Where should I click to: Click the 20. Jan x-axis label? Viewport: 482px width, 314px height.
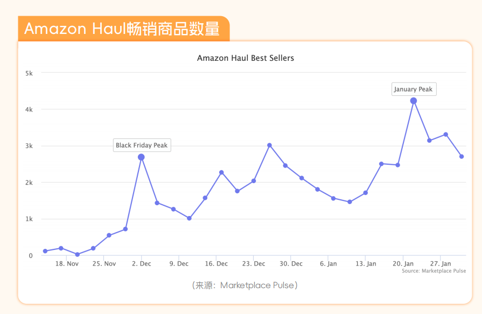[x=403, y=263]
